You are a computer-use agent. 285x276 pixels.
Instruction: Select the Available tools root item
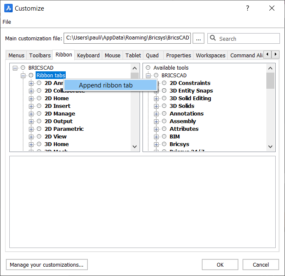point(171,68)
